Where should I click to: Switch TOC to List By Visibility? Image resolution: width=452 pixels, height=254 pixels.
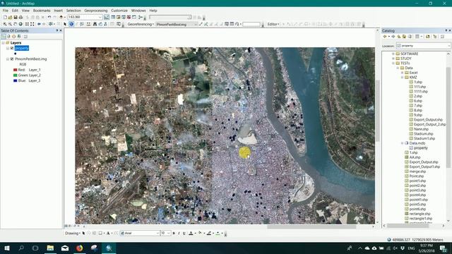pos(14,36)
